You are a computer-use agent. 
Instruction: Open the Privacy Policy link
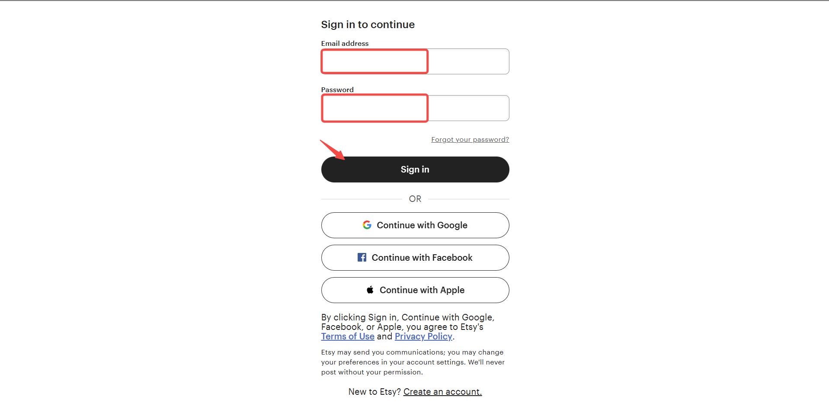click(423, 336)
